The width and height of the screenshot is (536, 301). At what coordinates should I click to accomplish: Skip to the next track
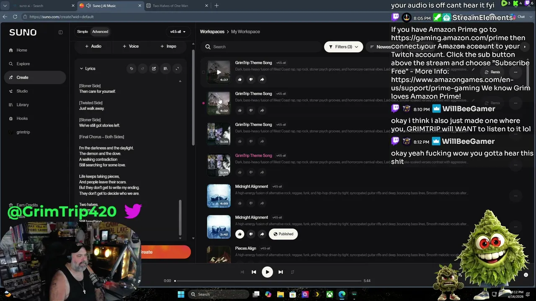coord(281,272)
